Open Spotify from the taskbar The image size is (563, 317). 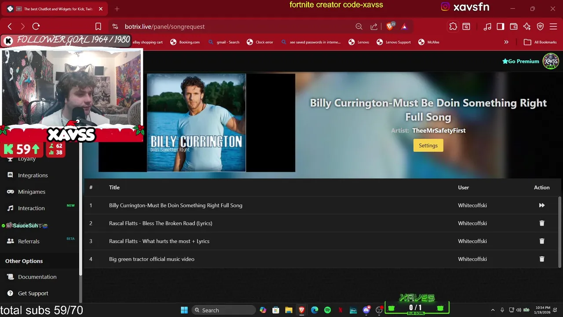[x=327, y=310]
